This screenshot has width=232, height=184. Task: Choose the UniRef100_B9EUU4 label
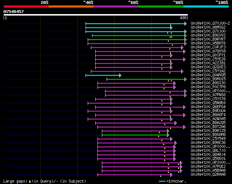[x=208, y=111]
